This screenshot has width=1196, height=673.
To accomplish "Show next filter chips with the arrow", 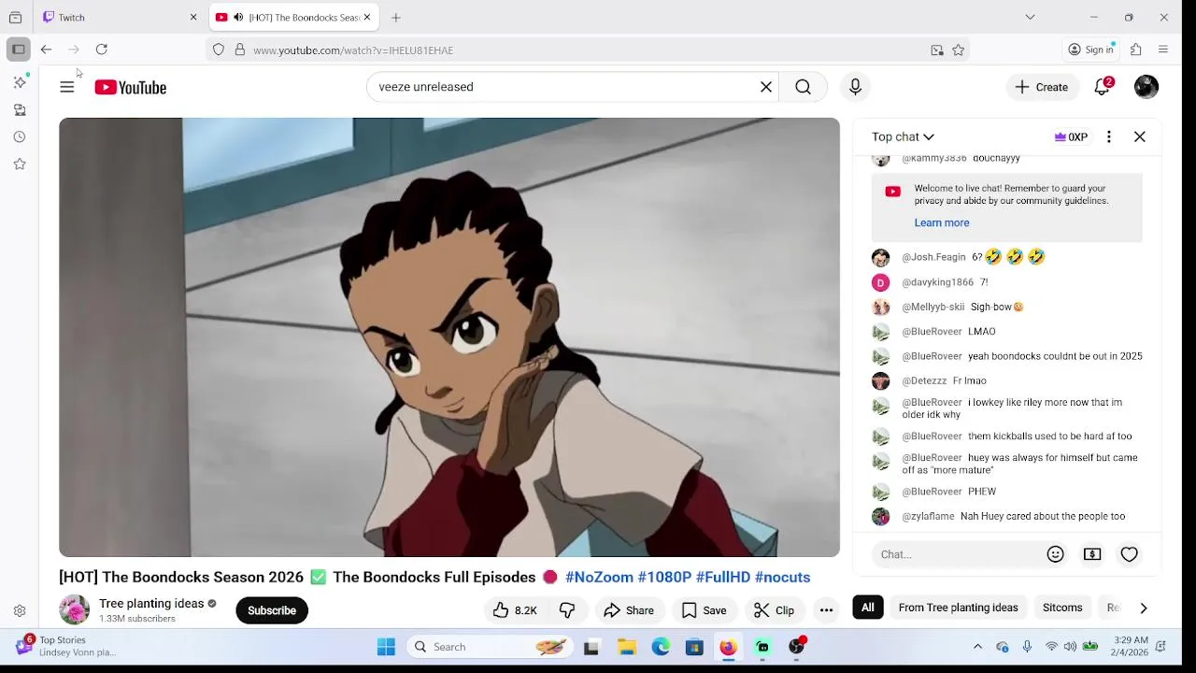I will 1144,608.
